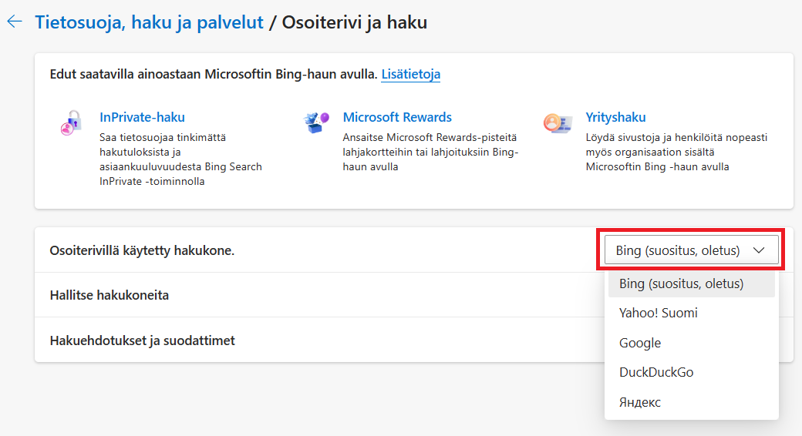Click the Microsoft Rewards gift icon
Viewport: 802px width, 436px height.
pyautogui.click(x=315, y=122)
